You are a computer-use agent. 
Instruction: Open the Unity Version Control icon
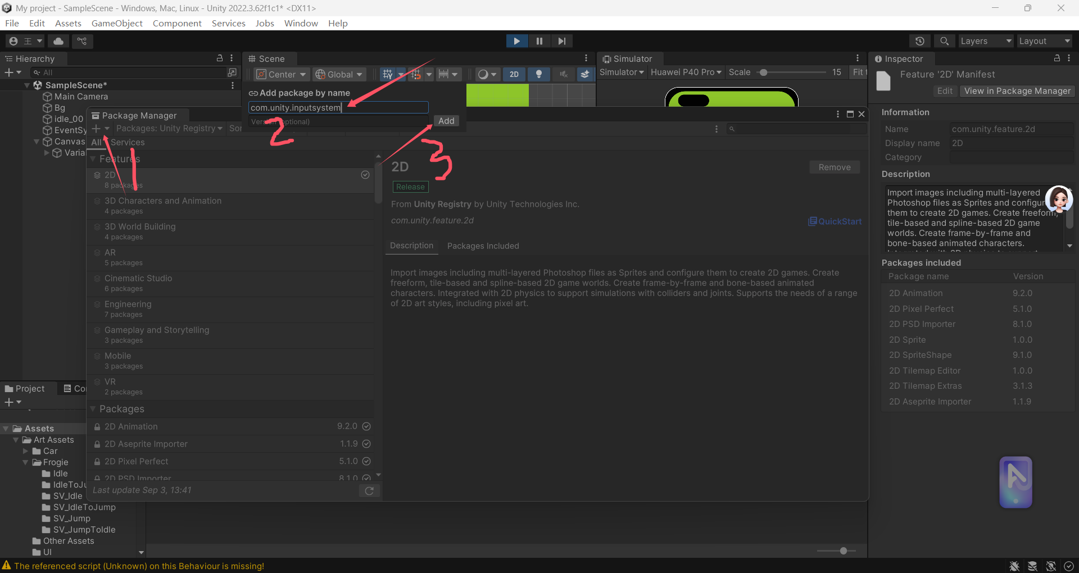point(82,41)
